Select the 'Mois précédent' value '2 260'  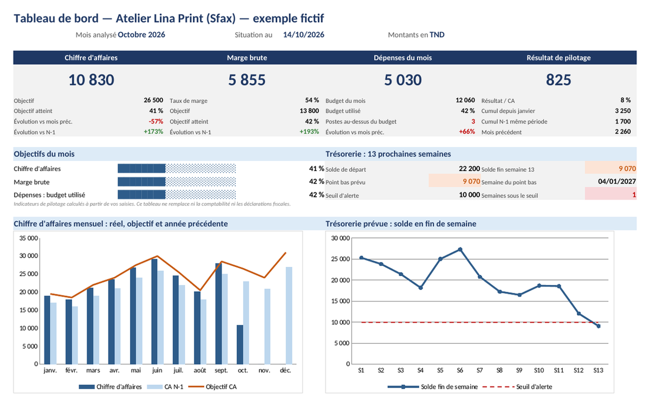[x=623, y=132]
